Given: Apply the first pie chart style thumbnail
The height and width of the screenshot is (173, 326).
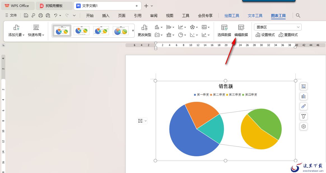Looking at the screenshot, I should tap(62, 31).
